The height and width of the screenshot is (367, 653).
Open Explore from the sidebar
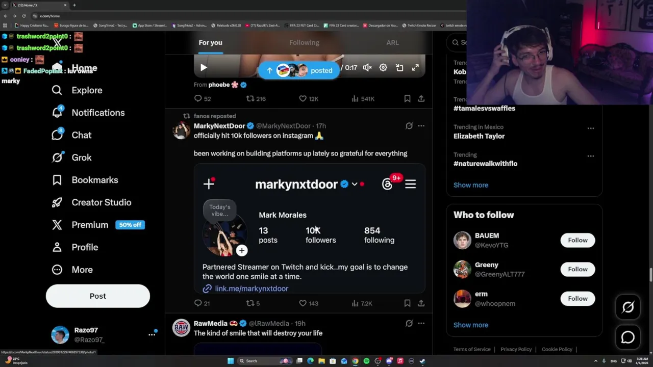coord(77,90)
